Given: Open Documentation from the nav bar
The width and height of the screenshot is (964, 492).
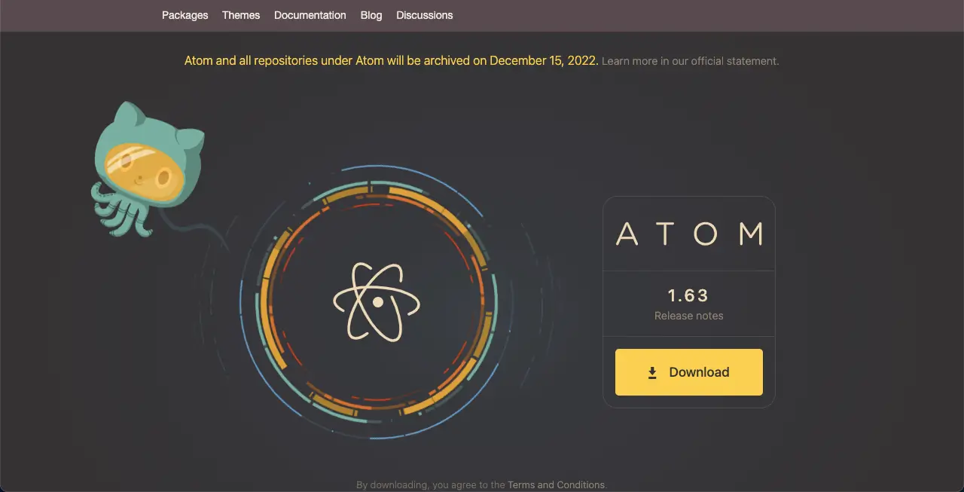Looking at the screenshot, I should click(310, 15).
